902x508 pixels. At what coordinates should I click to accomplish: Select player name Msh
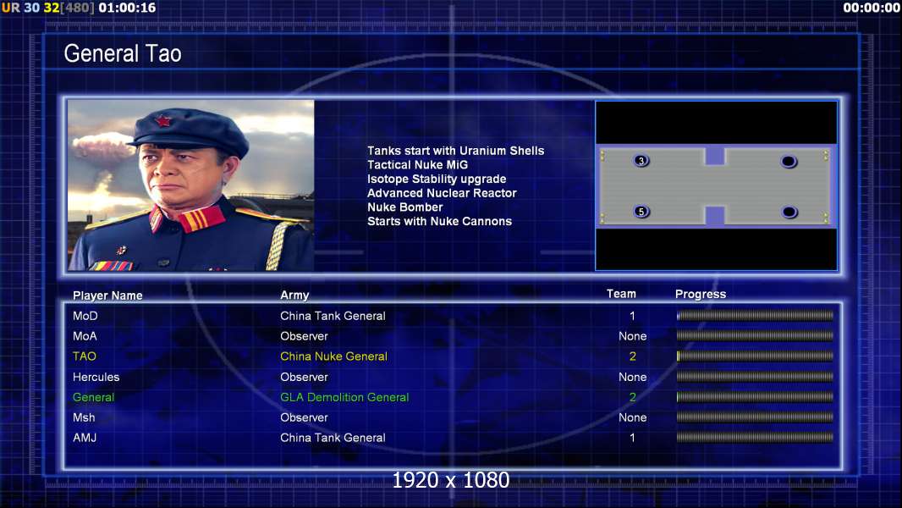(84, 417)
